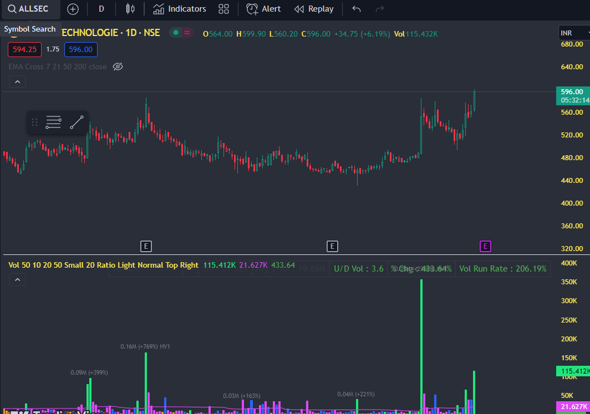
Task: Show the hidden EMA Cross using the eye toggle
Action: [x=118, y=67]
